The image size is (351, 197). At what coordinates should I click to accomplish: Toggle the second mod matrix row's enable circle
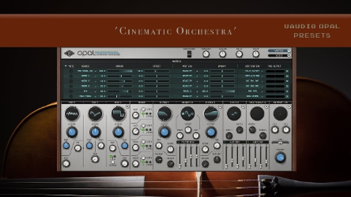(71, 76)
